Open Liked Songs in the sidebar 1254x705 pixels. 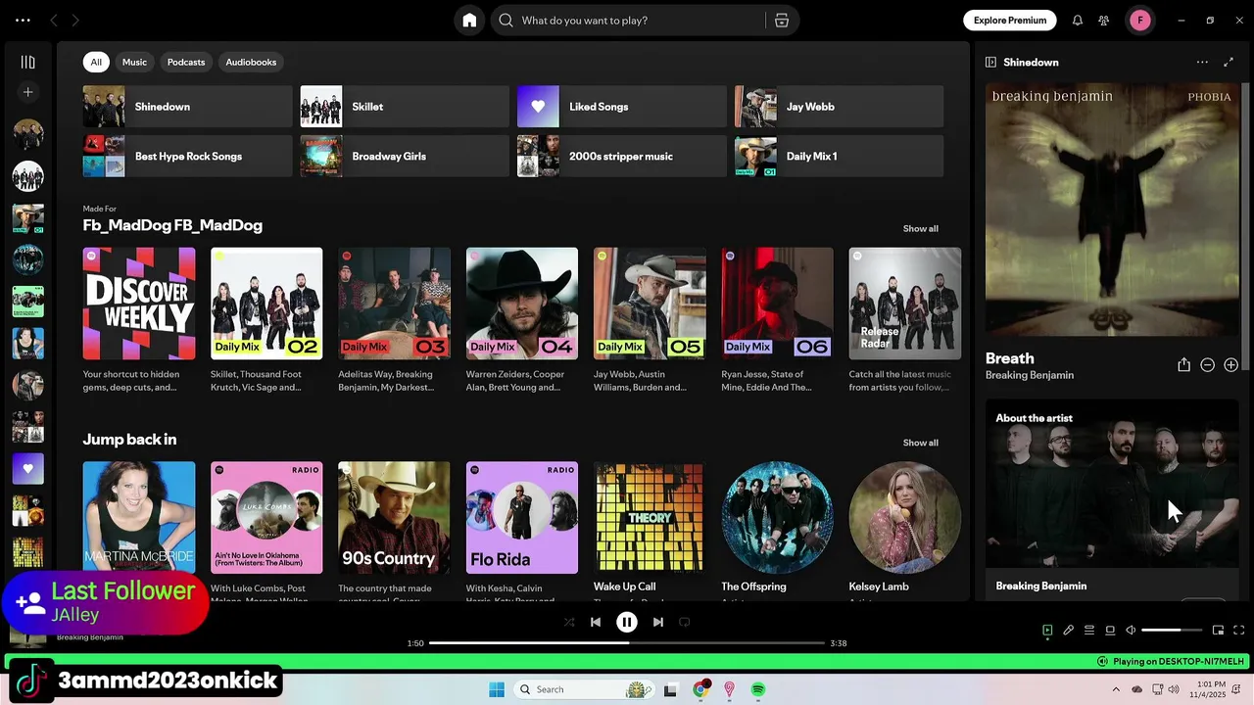(27, 469)
